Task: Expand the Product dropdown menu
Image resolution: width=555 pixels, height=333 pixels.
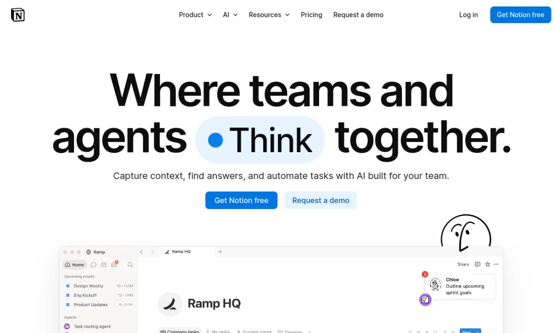Action: coord(196,15)
